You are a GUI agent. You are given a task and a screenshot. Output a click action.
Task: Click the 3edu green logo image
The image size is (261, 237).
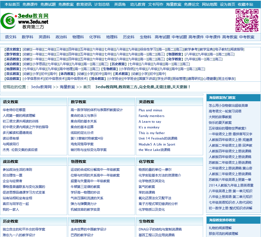pyautogui.click(x=24, y=21)
